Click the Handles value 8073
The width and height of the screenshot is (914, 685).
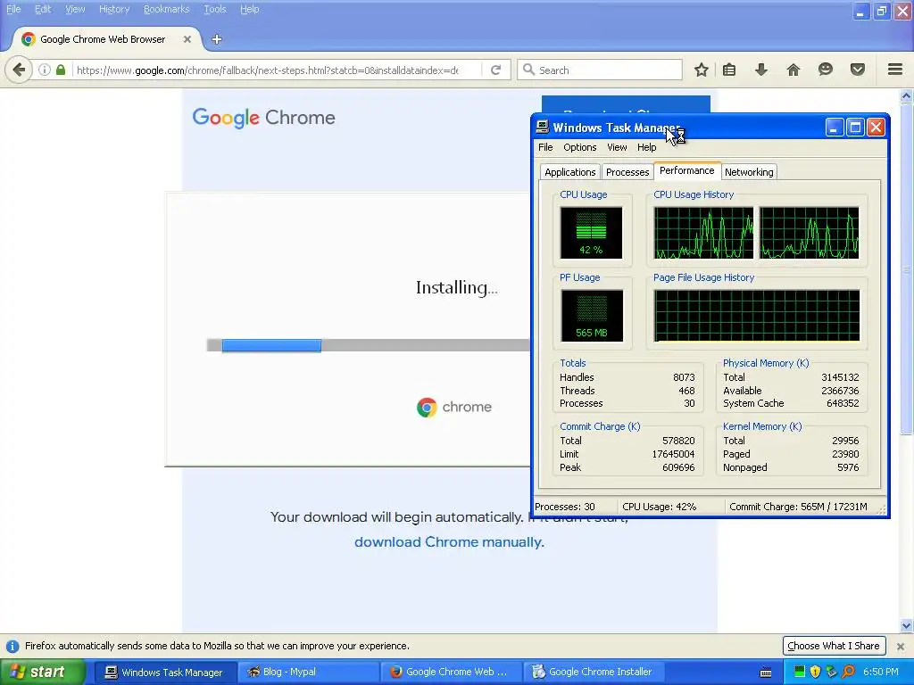(x=684, y=377)
